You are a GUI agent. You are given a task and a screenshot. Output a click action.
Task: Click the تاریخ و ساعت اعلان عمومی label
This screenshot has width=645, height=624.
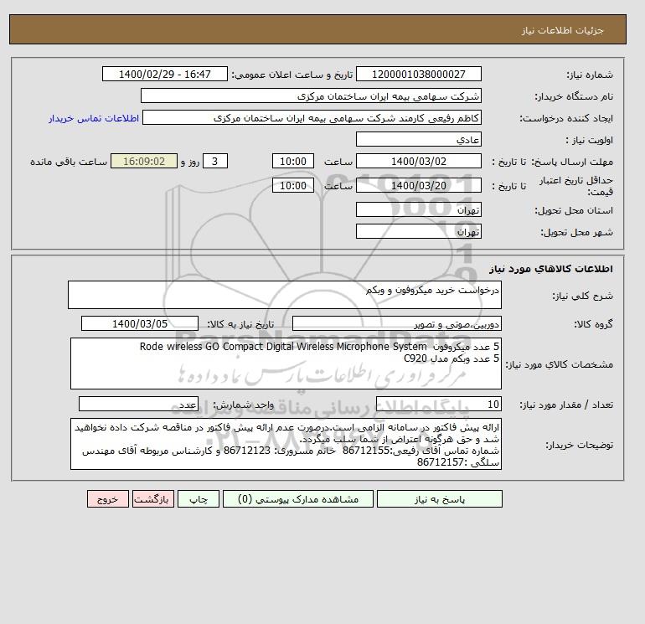pos(292,75)
